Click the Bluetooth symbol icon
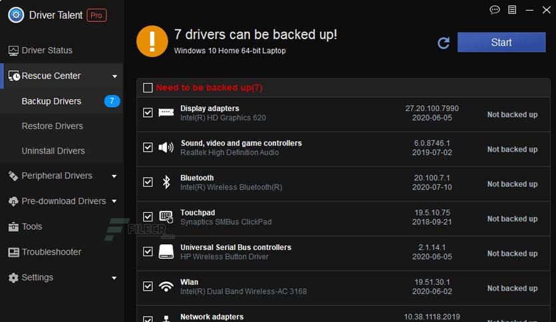The height and width of the screenshot is (322, 556). (x=166, y=182)
